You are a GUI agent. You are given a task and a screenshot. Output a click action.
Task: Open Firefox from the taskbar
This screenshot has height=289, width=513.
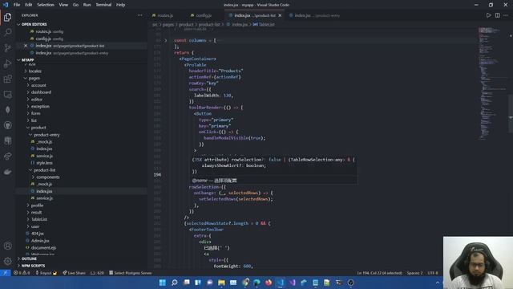pyautogui.click(x=269, y=283)
